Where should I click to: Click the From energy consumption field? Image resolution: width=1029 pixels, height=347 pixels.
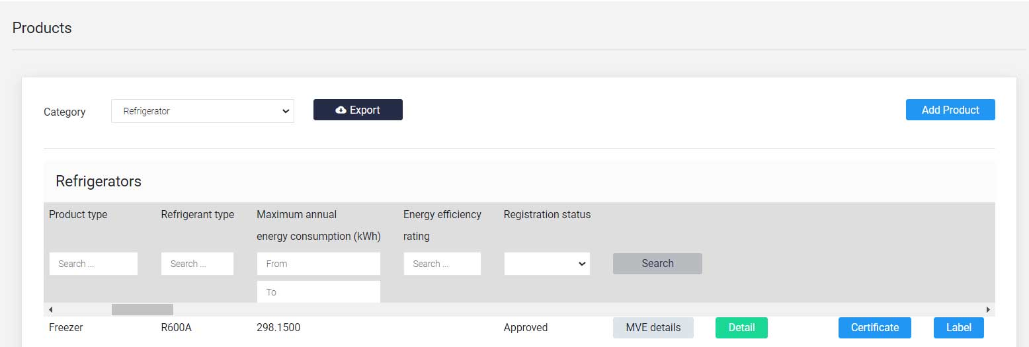coord(319,264)
